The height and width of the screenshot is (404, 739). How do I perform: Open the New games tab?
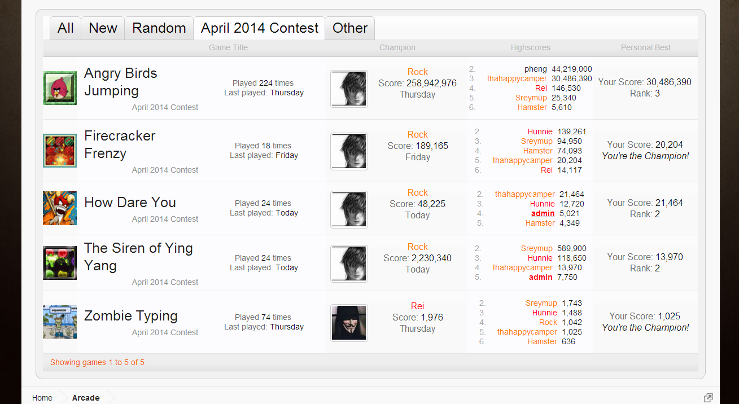[103, 28]
